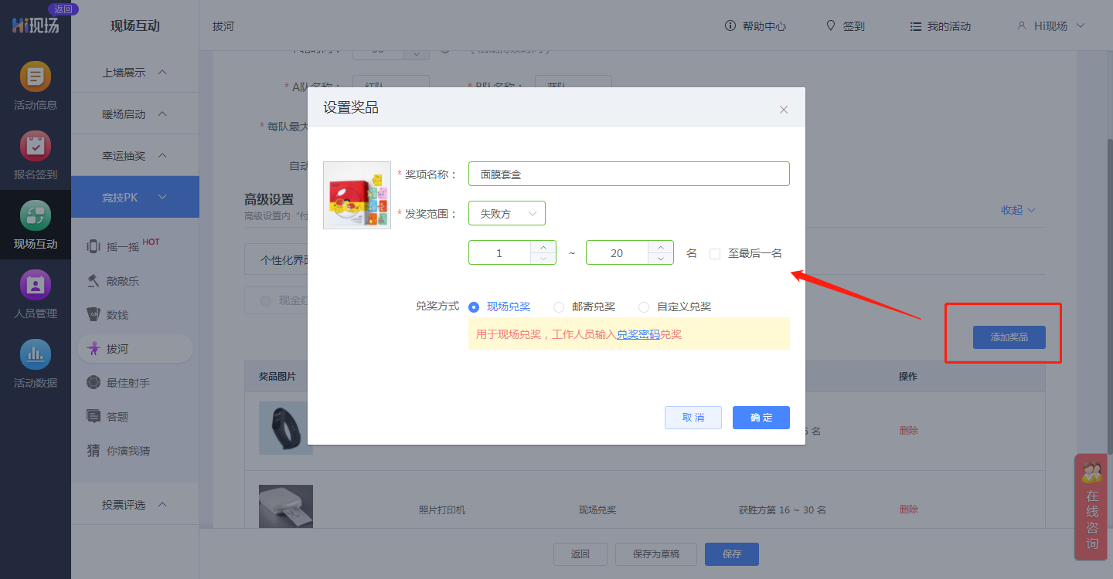The height and width of the screenshot is (579, 1113).
Task: Open the Hi现场 user account dropdown
Action: coord(1051,25)
